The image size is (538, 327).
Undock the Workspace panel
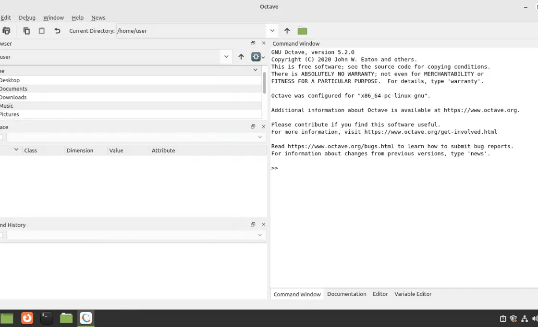pos(253,126)
